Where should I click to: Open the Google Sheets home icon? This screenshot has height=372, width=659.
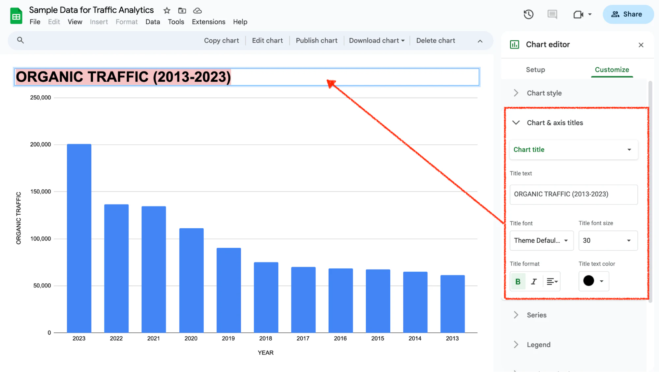[16, 16]
